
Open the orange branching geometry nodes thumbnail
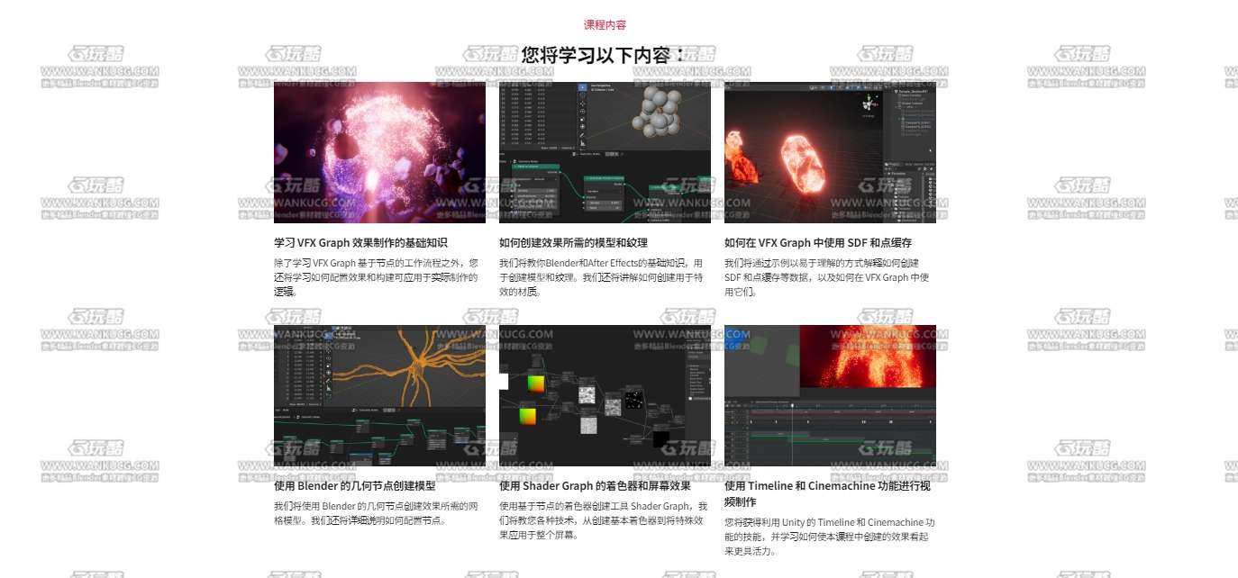click(x=379, y=396)
